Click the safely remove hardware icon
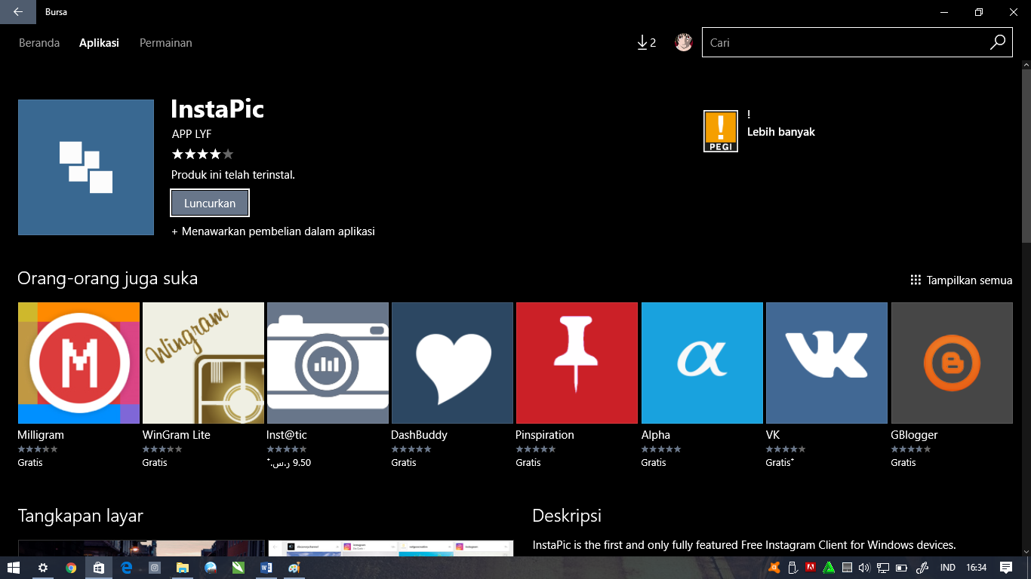 (x=792, y=568)
